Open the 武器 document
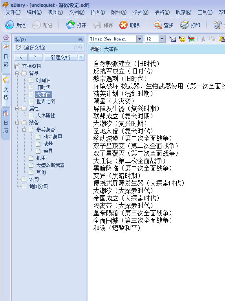Image resolution: width=225 pixels, height=301 pixels. [x=48, y=144]
